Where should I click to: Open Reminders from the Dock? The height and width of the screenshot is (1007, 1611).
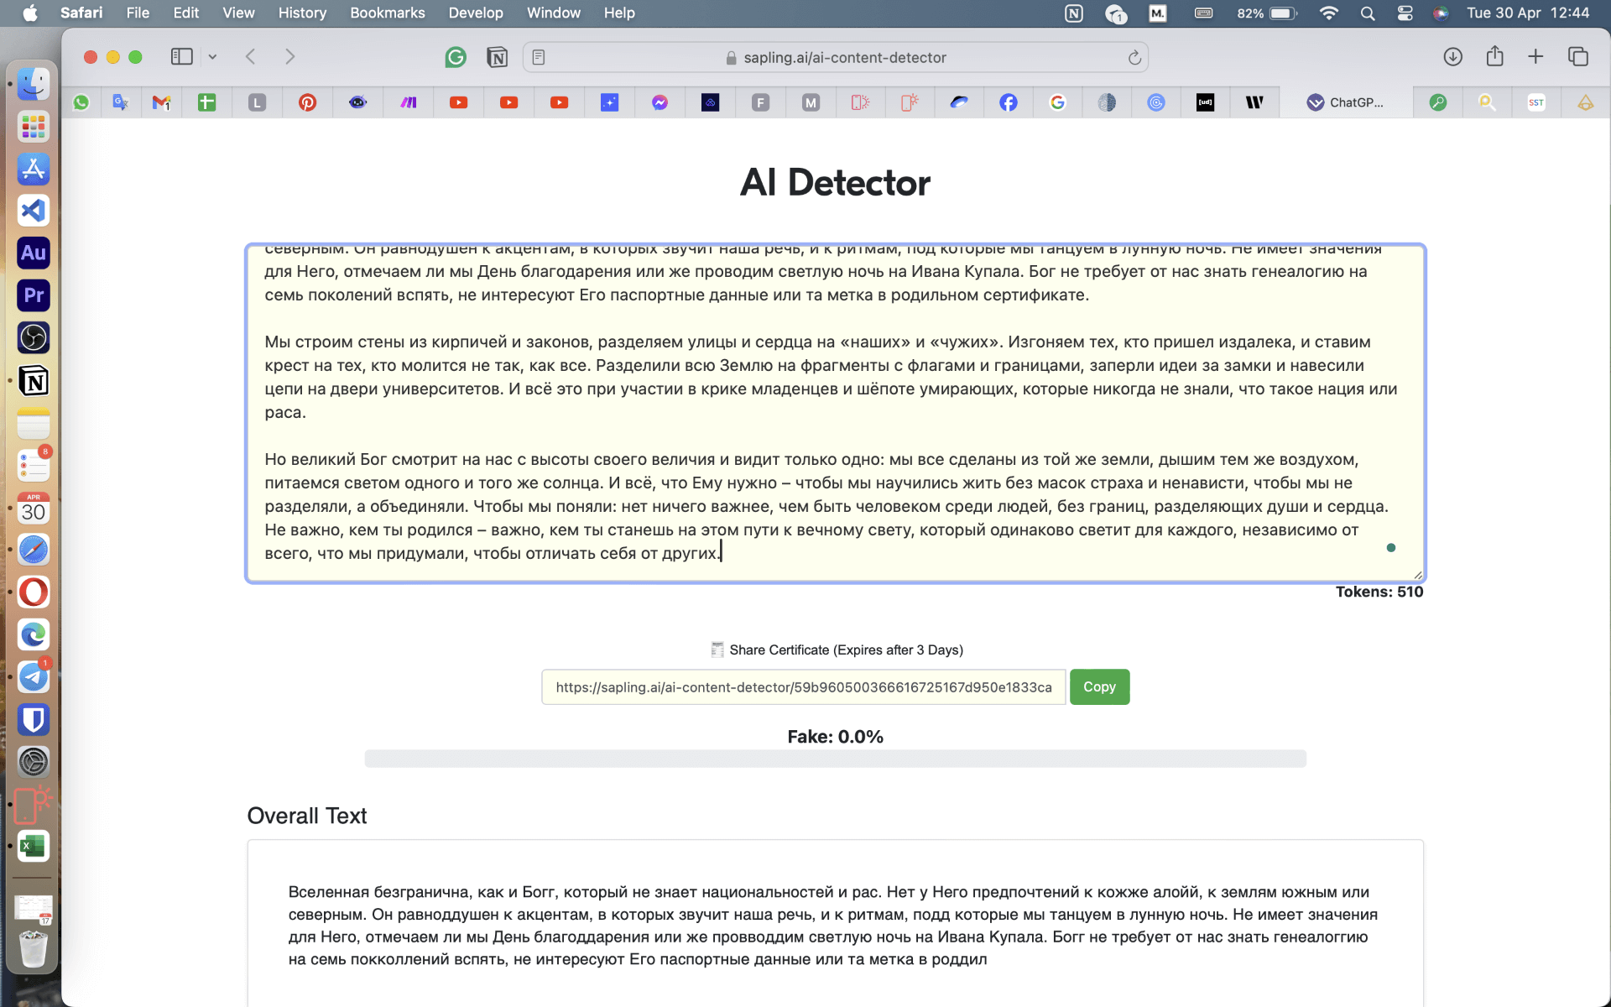(34, 465)
